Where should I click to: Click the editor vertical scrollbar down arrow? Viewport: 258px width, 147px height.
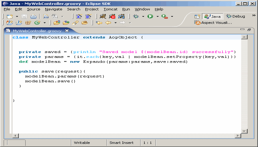pos(244,131)
